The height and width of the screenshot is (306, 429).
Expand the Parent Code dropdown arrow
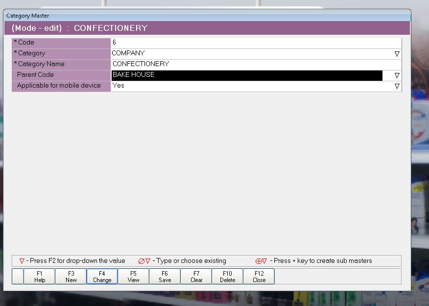point(397,75)
